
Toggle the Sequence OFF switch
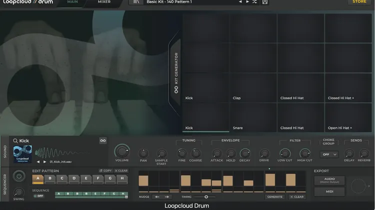(x=38, y=196)
